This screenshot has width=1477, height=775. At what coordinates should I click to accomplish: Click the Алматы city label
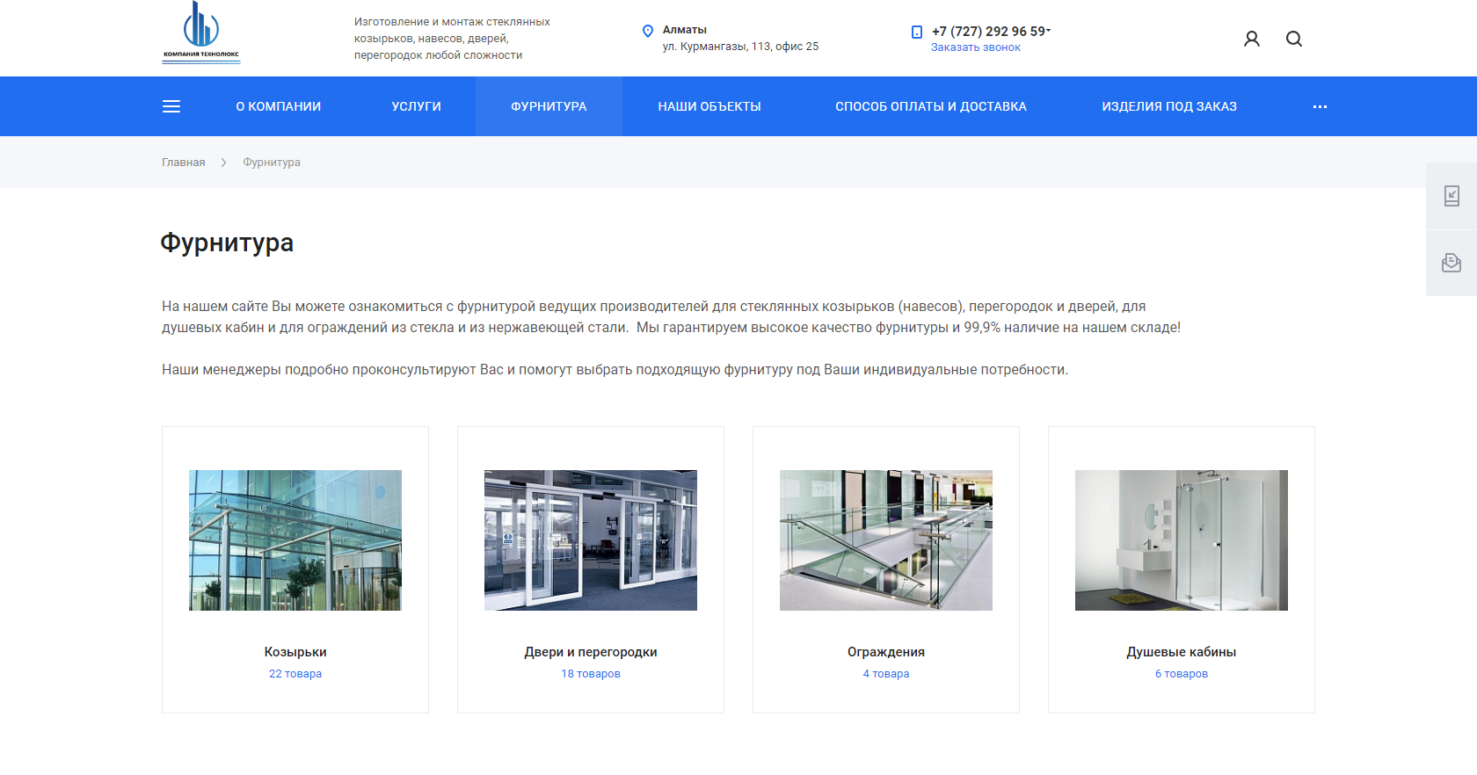point(685,30)
